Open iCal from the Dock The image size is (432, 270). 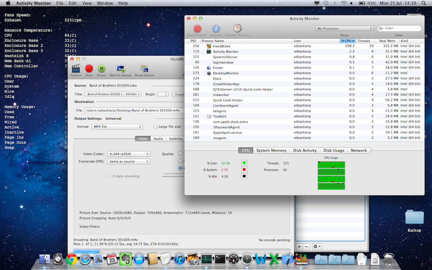click(112, 259)
